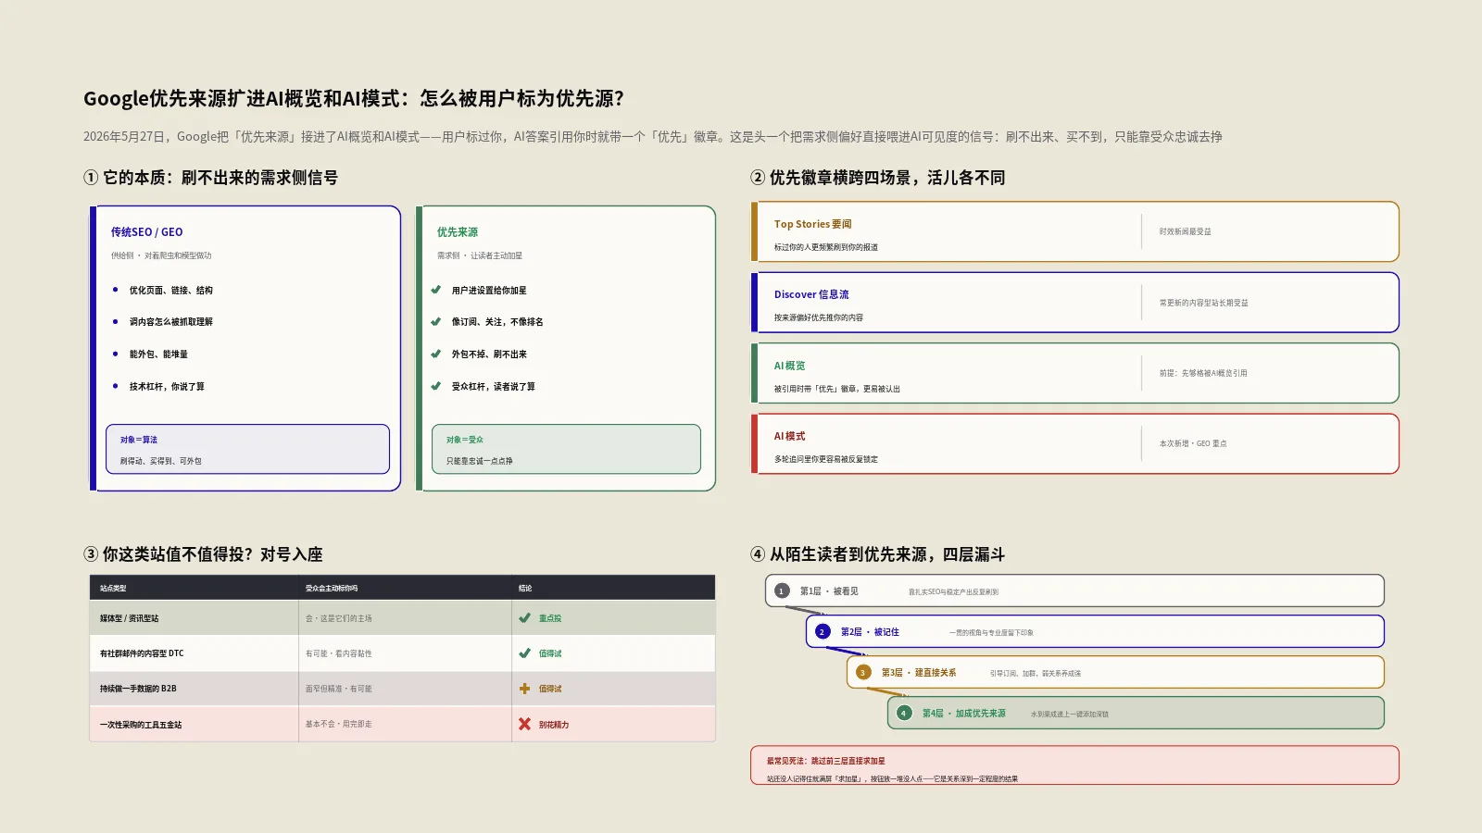Click the 受众会主动标你吗 column header
The image size is (1482, 833).
(x=331, y=588)
